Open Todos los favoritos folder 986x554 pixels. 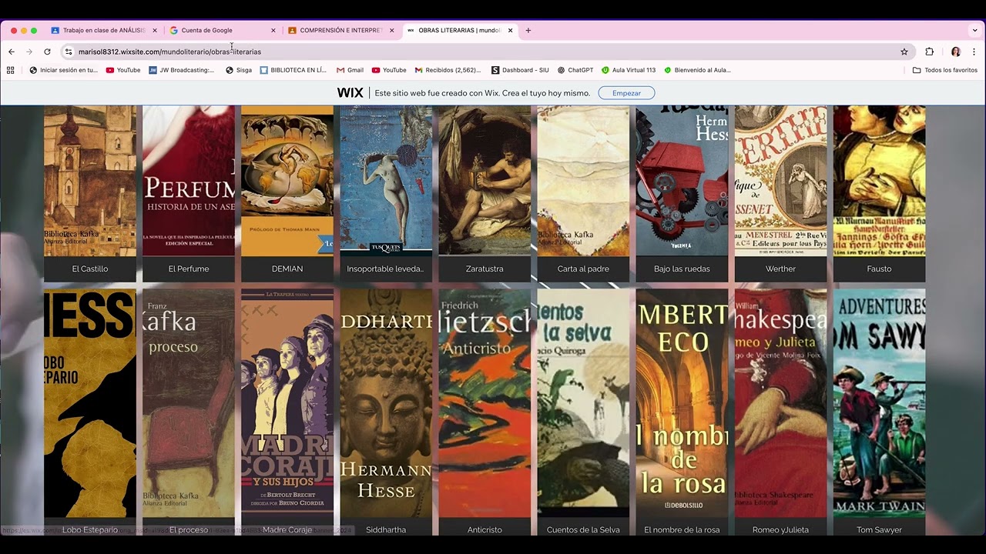(945, 70)
